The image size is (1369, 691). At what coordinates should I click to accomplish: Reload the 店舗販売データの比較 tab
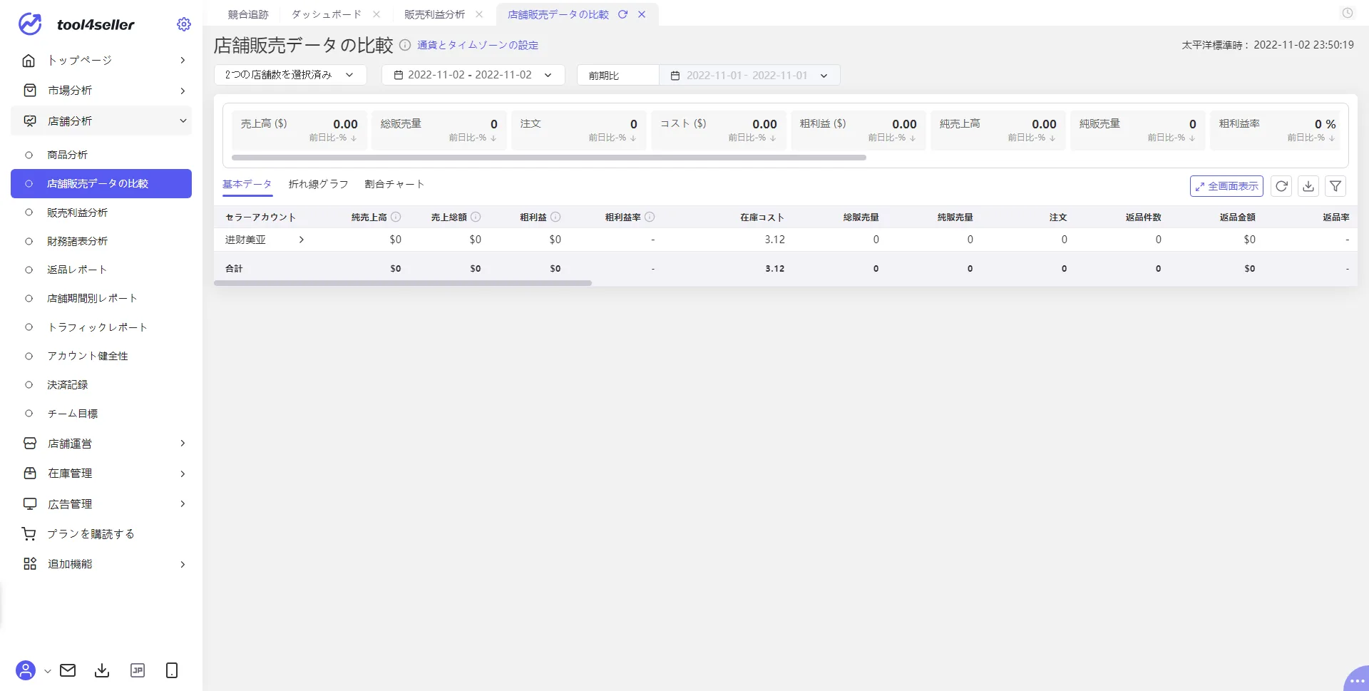(x=623, y=14)
